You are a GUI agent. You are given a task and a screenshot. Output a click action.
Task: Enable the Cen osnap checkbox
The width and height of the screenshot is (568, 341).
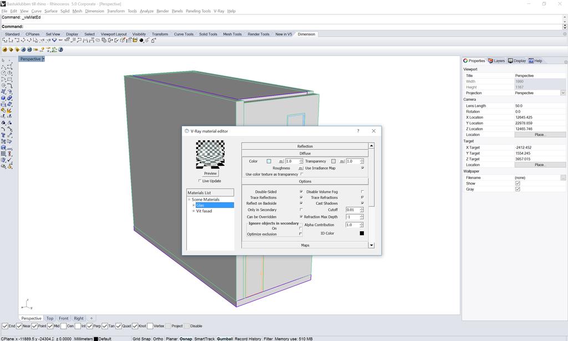[63, 326]
